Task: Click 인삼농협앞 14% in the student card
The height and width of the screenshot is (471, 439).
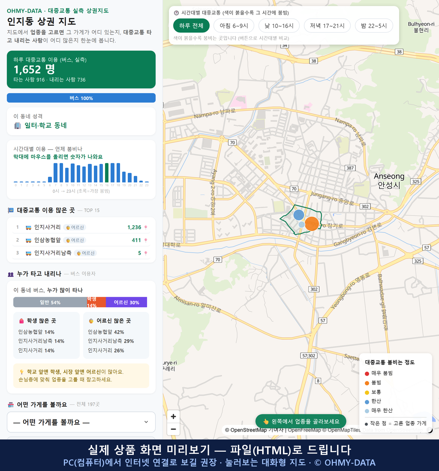Action: [x=36, y=332]
